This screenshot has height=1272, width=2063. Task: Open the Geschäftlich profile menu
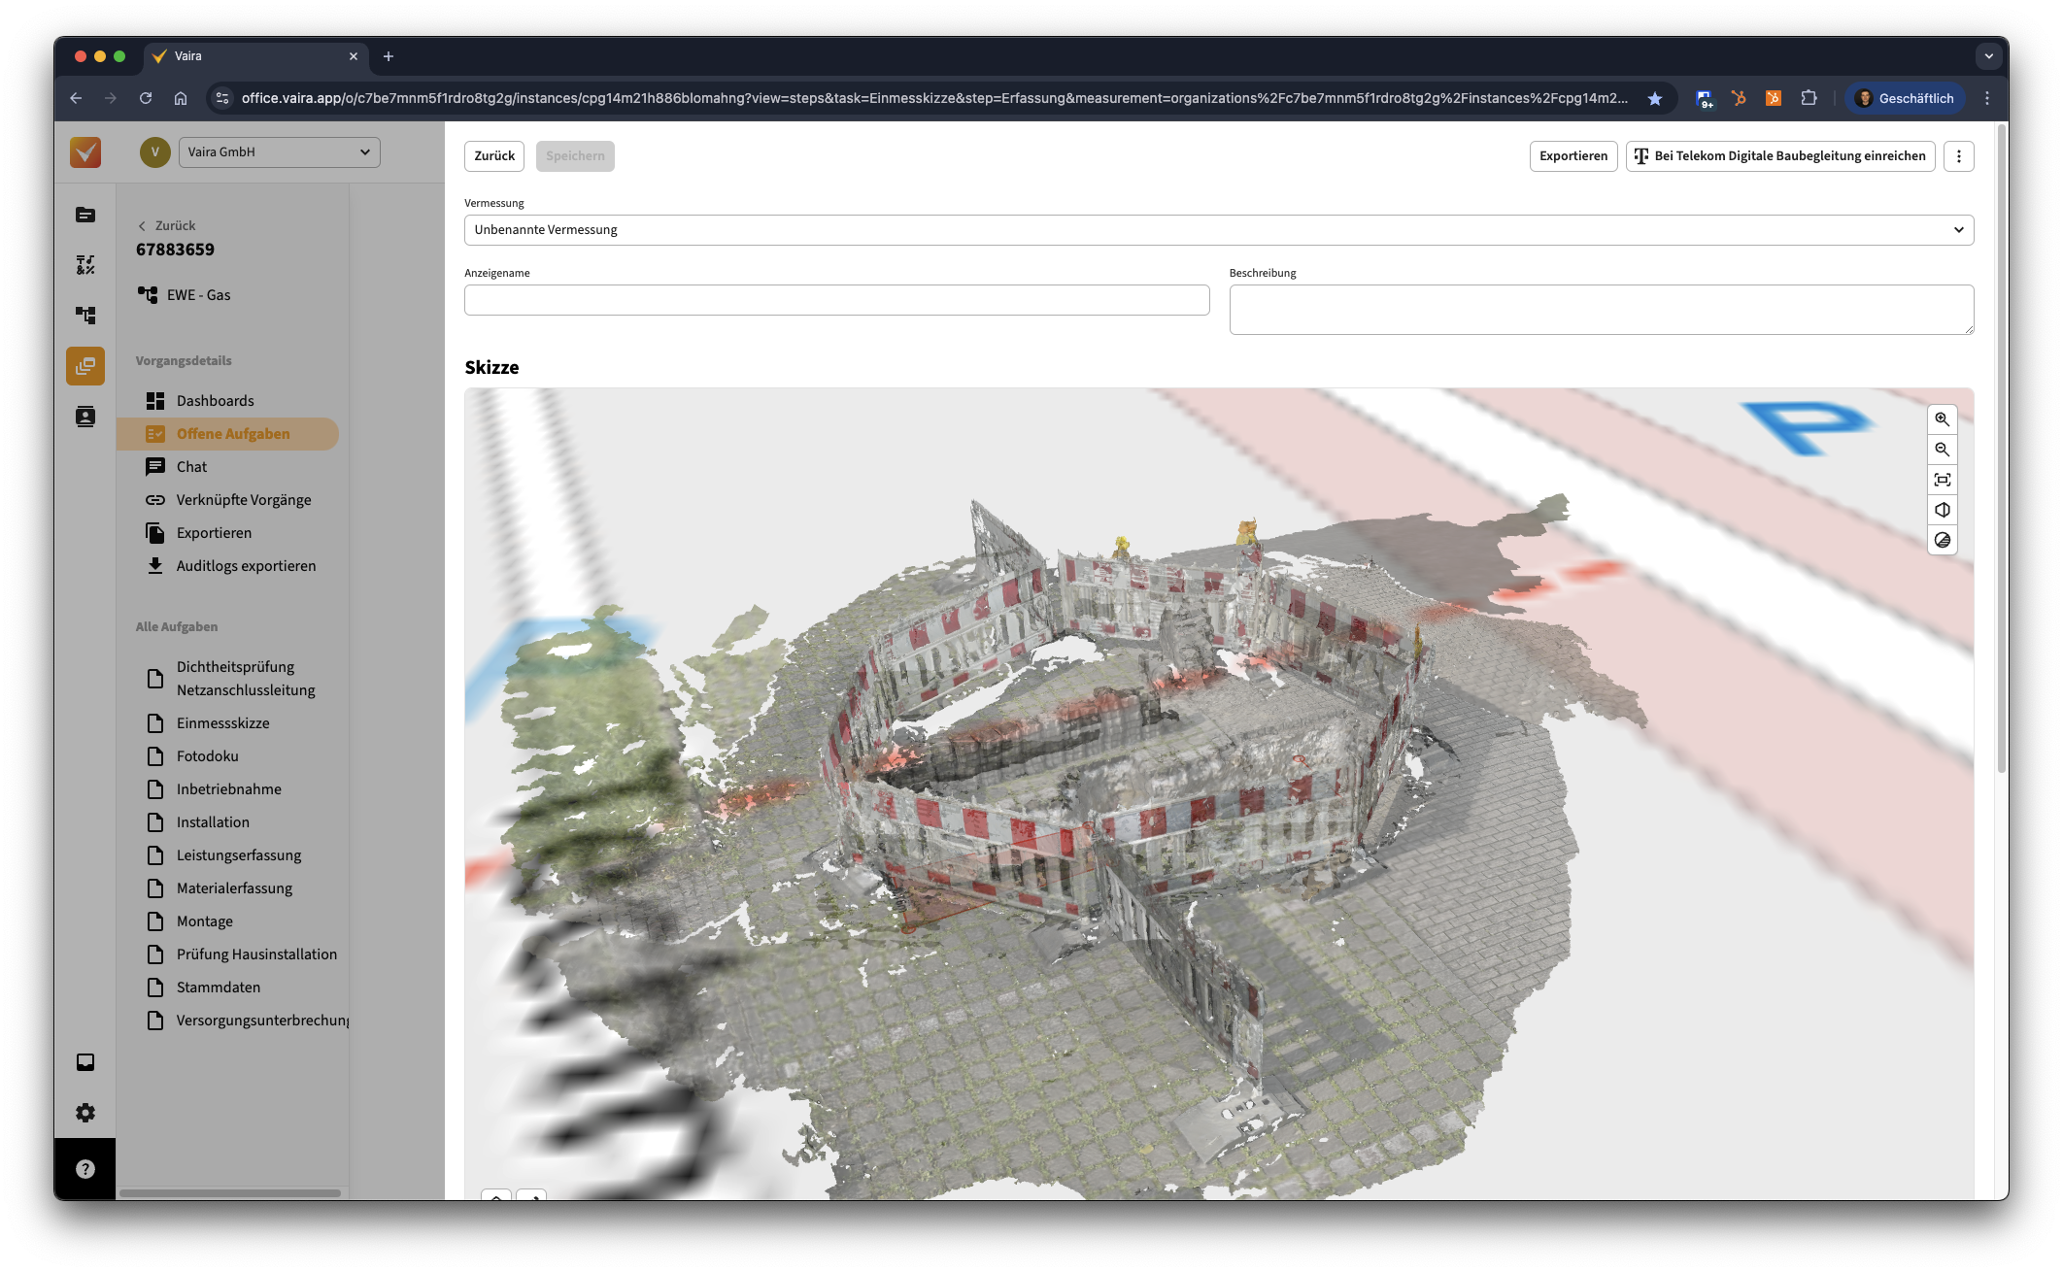click(1906, 98)
